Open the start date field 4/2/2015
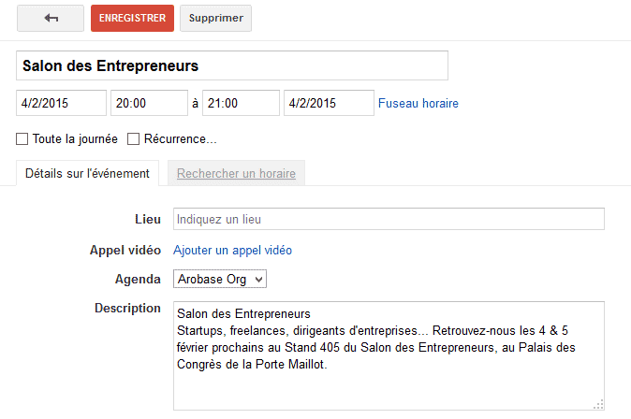Viewport: 631px width, 419px height. pos(61,103)
